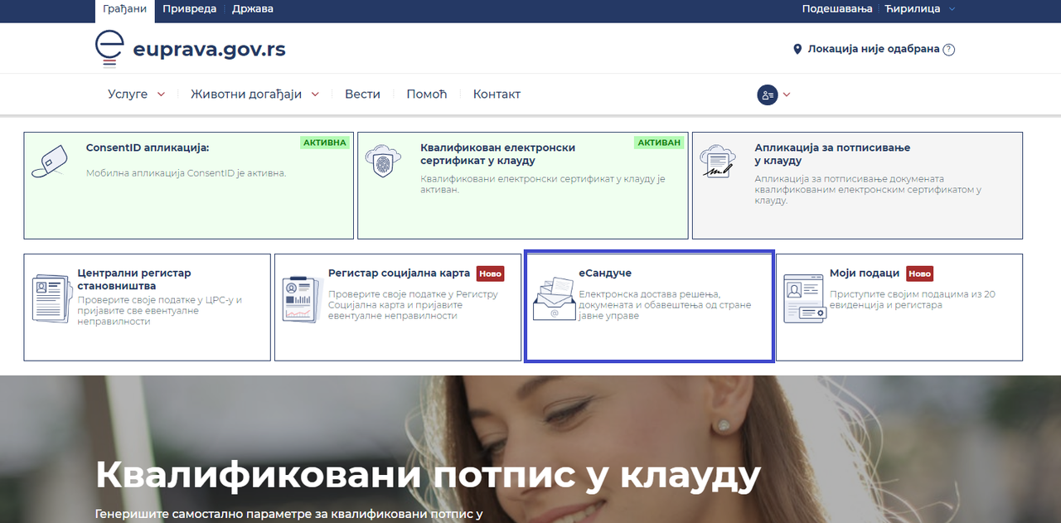Open the Помоћ menu item

pyautogui.click(x=427, y=94)
